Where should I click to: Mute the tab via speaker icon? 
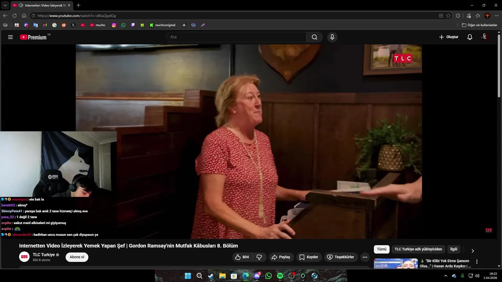coord(20,5)
